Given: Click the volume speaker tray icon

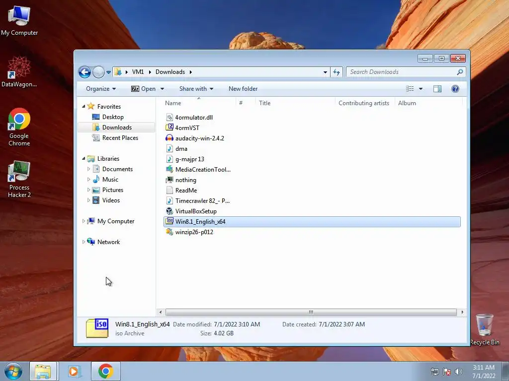Looking at the screenshot, I should pos(459,372).
